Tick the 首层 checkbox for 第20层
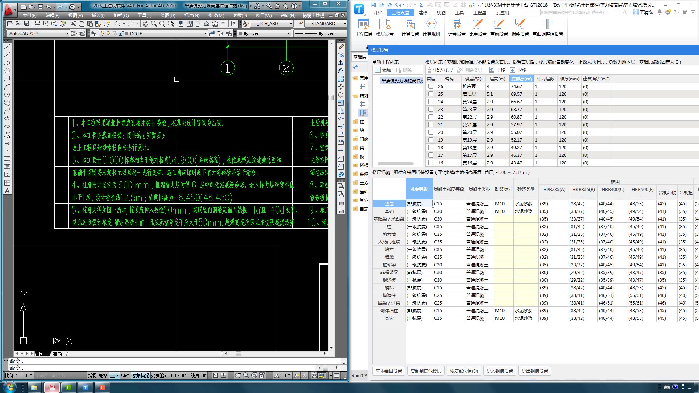 pyautogui.click(x=431, y=132)
